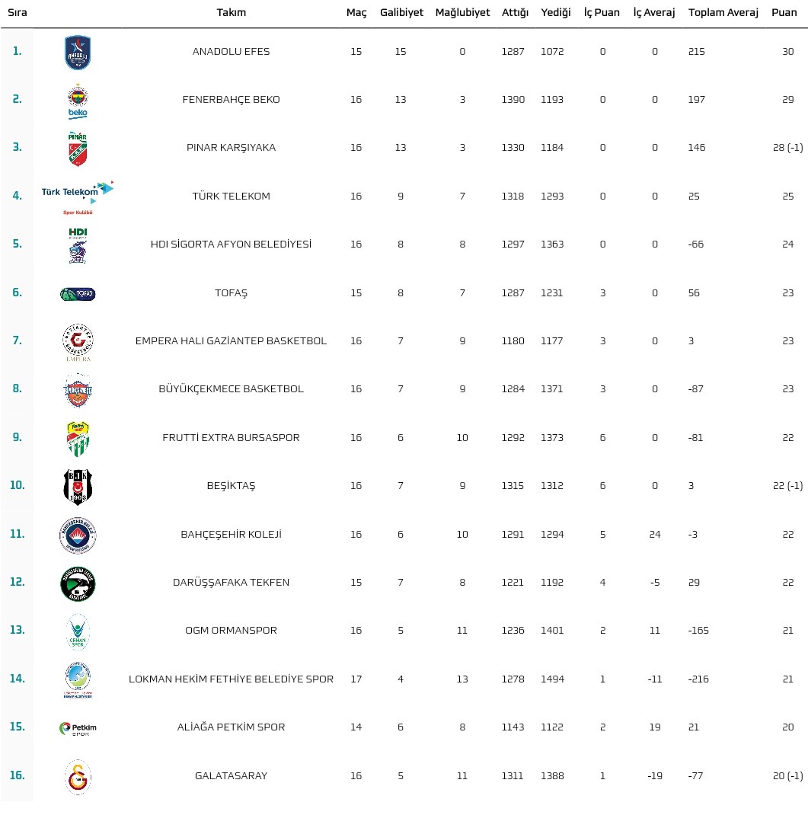Click the Tofaş logo badge
The image size is (808, 815).
[78, 294]
